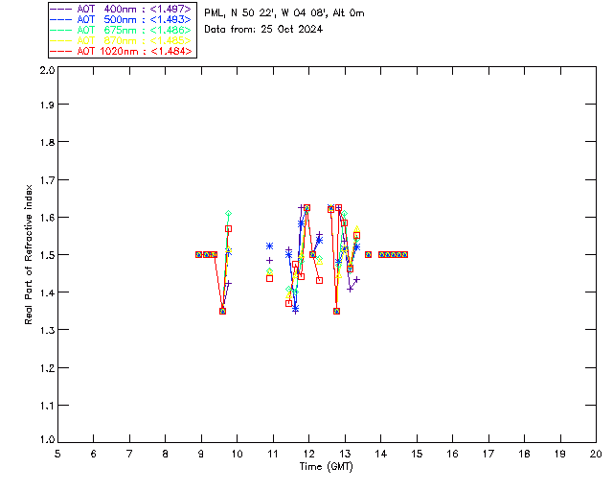Click the blue asterisk marker near time 11
This screenshot has width=613, height=491.
(x=269, y=245)
